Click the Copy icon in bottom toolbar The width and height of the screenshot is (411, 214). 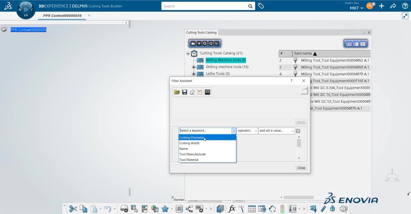click(x=83, y=209)
